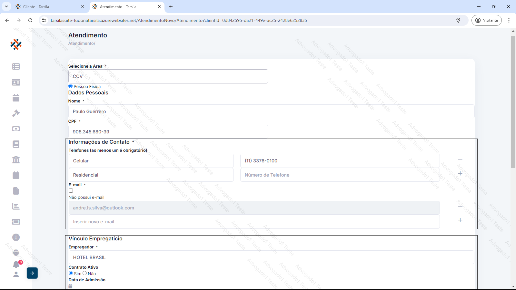Image resolution: width=516 pixels, height=290 pixels.
Task: Check the 'Não possui e-mail' checkbox
Action: point(71,191)
